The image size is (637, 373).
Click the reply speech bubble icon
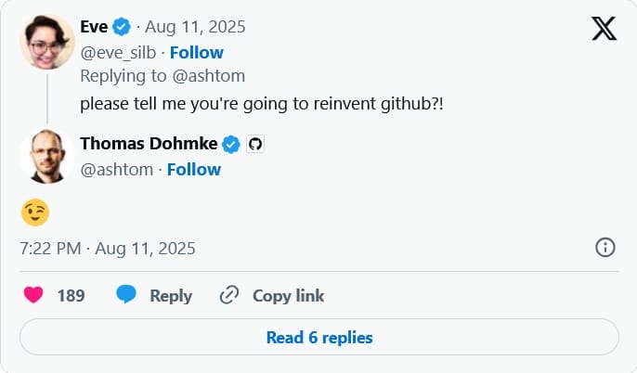pyautogui.click(x=126, y=295)
